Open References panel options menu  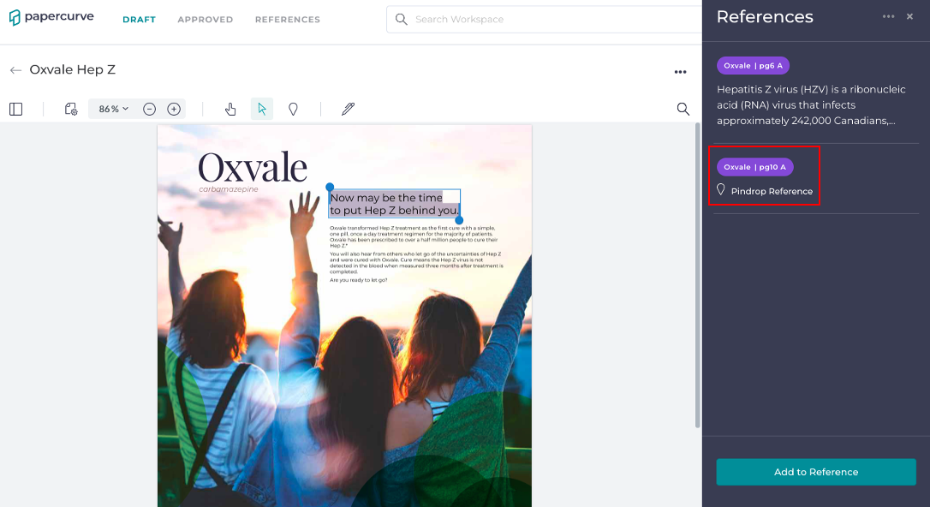(888, 16)
